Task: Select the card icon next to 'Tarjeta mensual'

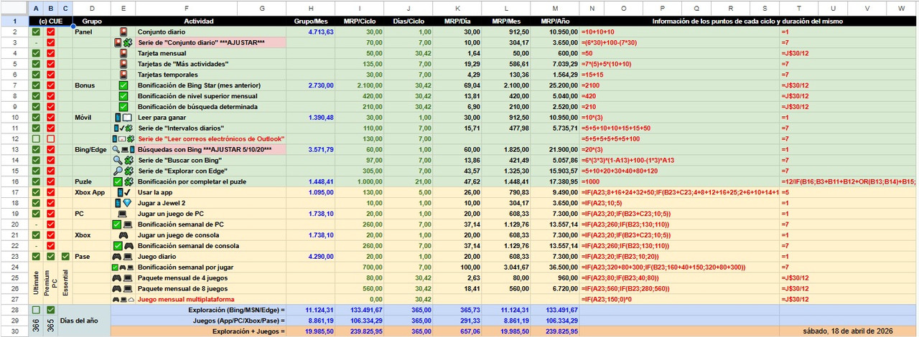Action: 123,54
